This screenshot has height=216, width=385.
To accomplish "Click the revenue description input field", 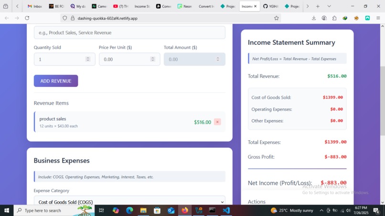I will 129,32.
